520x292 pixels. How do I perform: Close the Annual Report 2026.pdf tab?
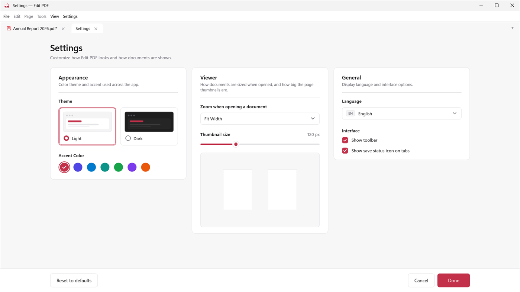[63, 29]
